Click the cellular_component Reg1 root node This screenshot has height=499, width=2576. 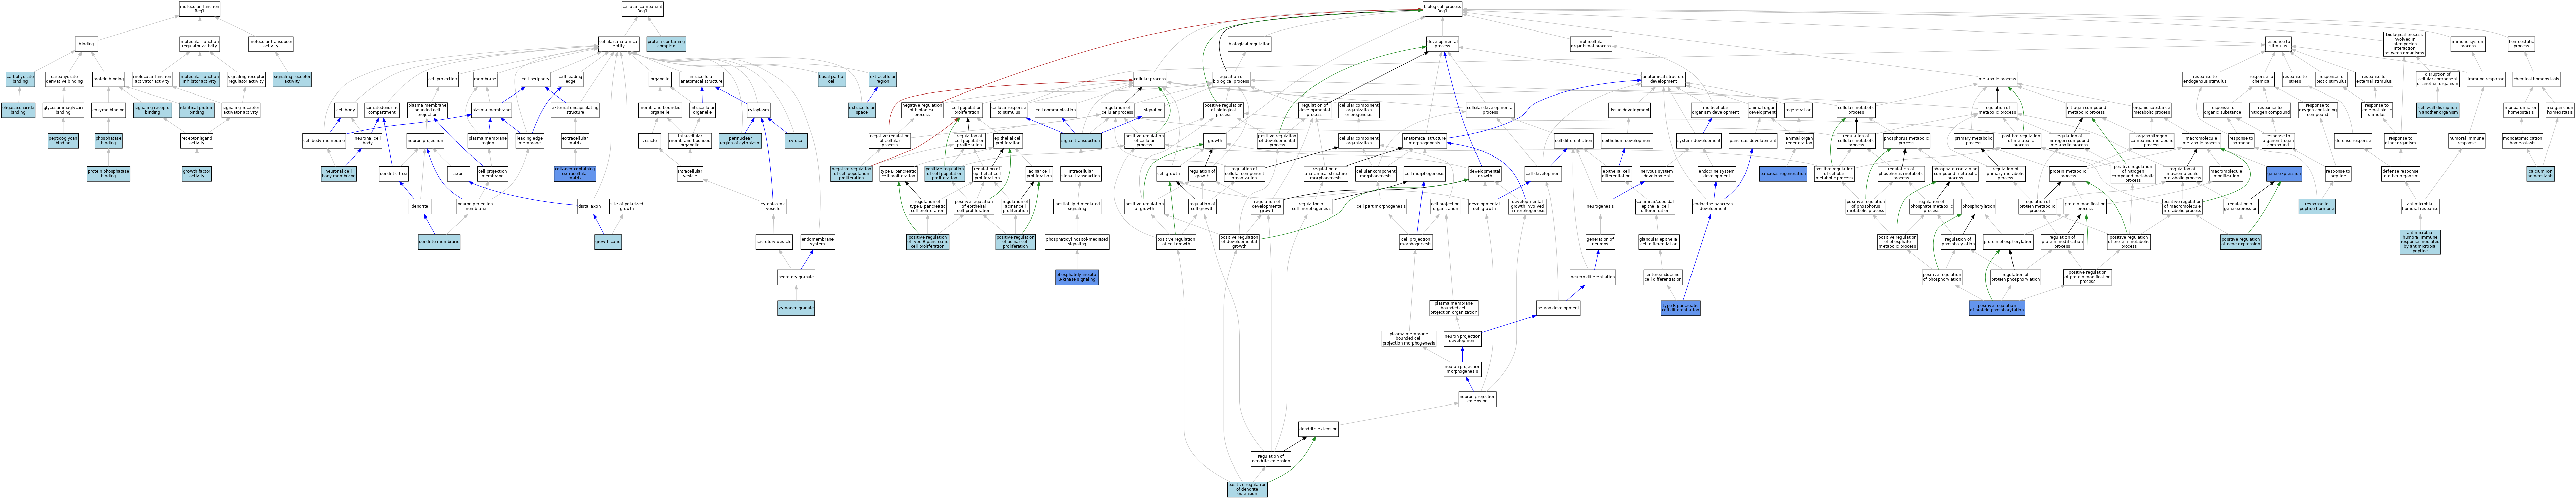tap(642, 9)
